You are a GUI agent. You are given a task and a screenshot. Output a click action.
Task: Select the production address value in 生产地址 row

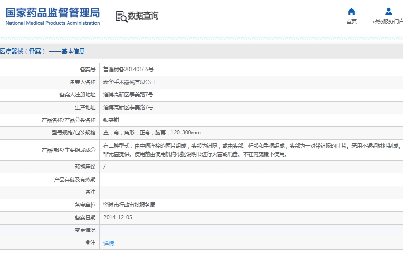click(128, 107)
